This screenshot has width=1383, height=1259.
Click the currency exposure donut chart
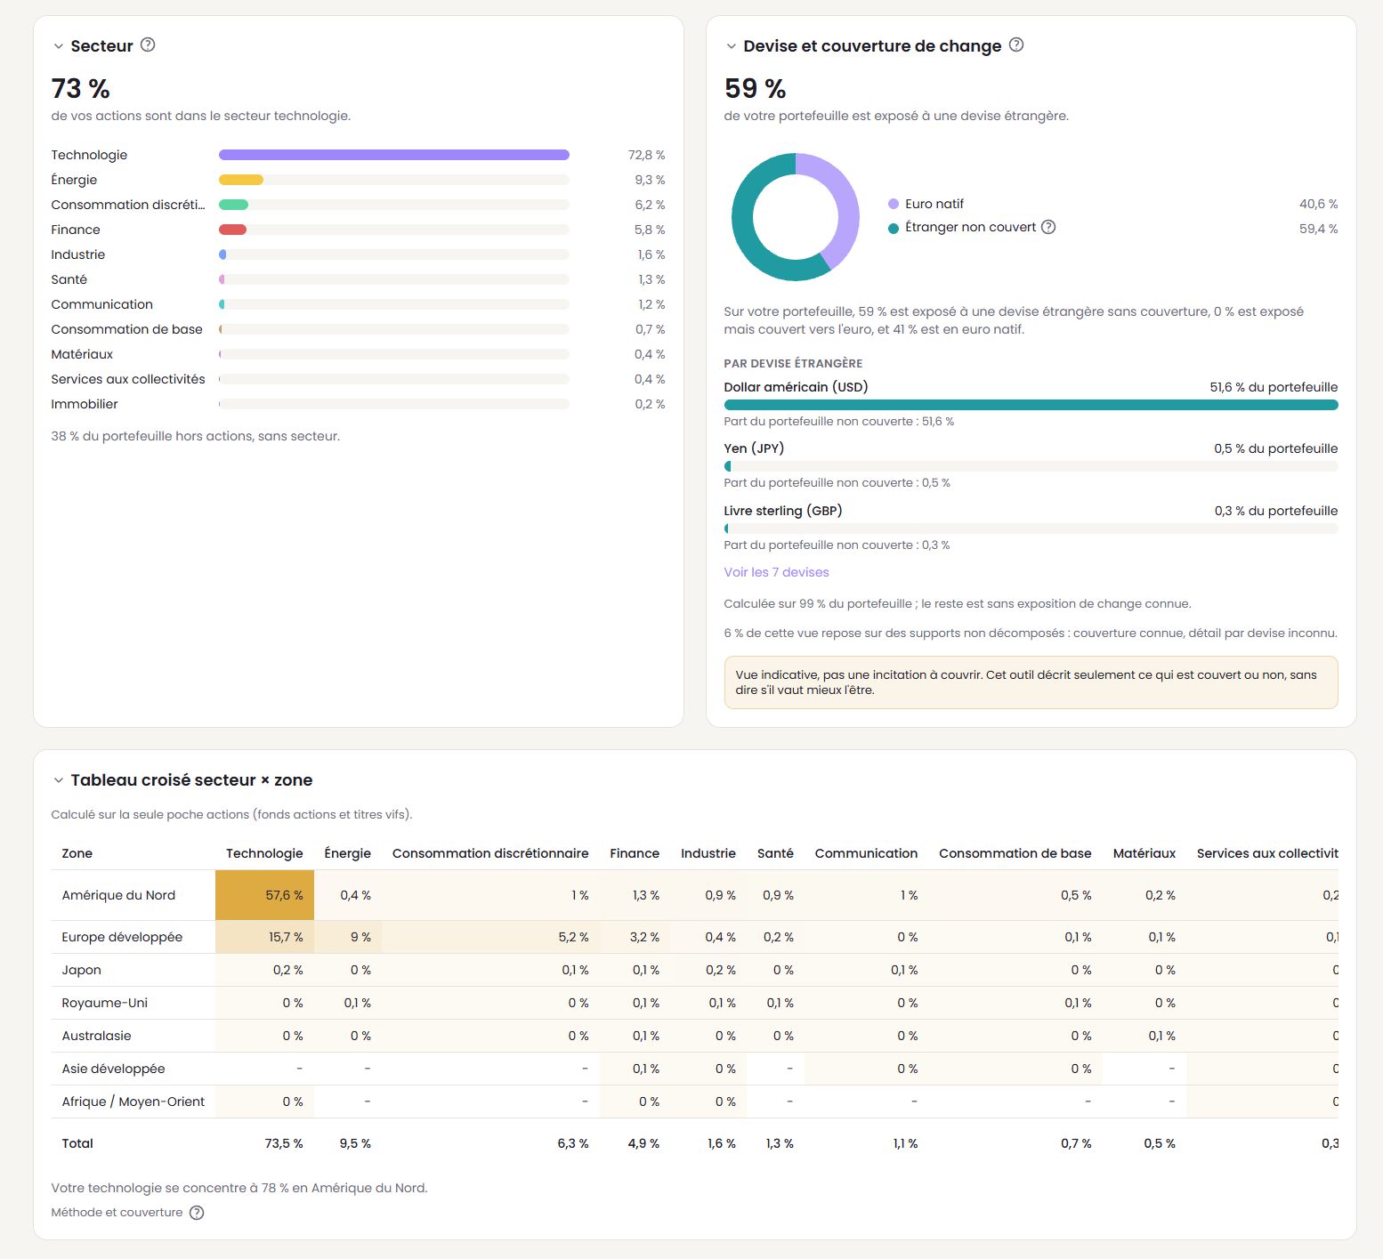796,217
